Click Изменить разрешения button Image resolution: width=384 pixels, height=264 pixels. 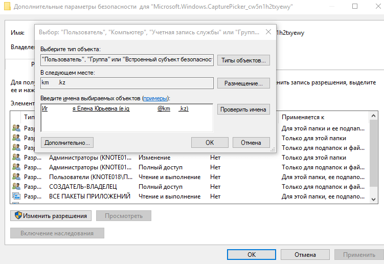click(x=51, y=216)
